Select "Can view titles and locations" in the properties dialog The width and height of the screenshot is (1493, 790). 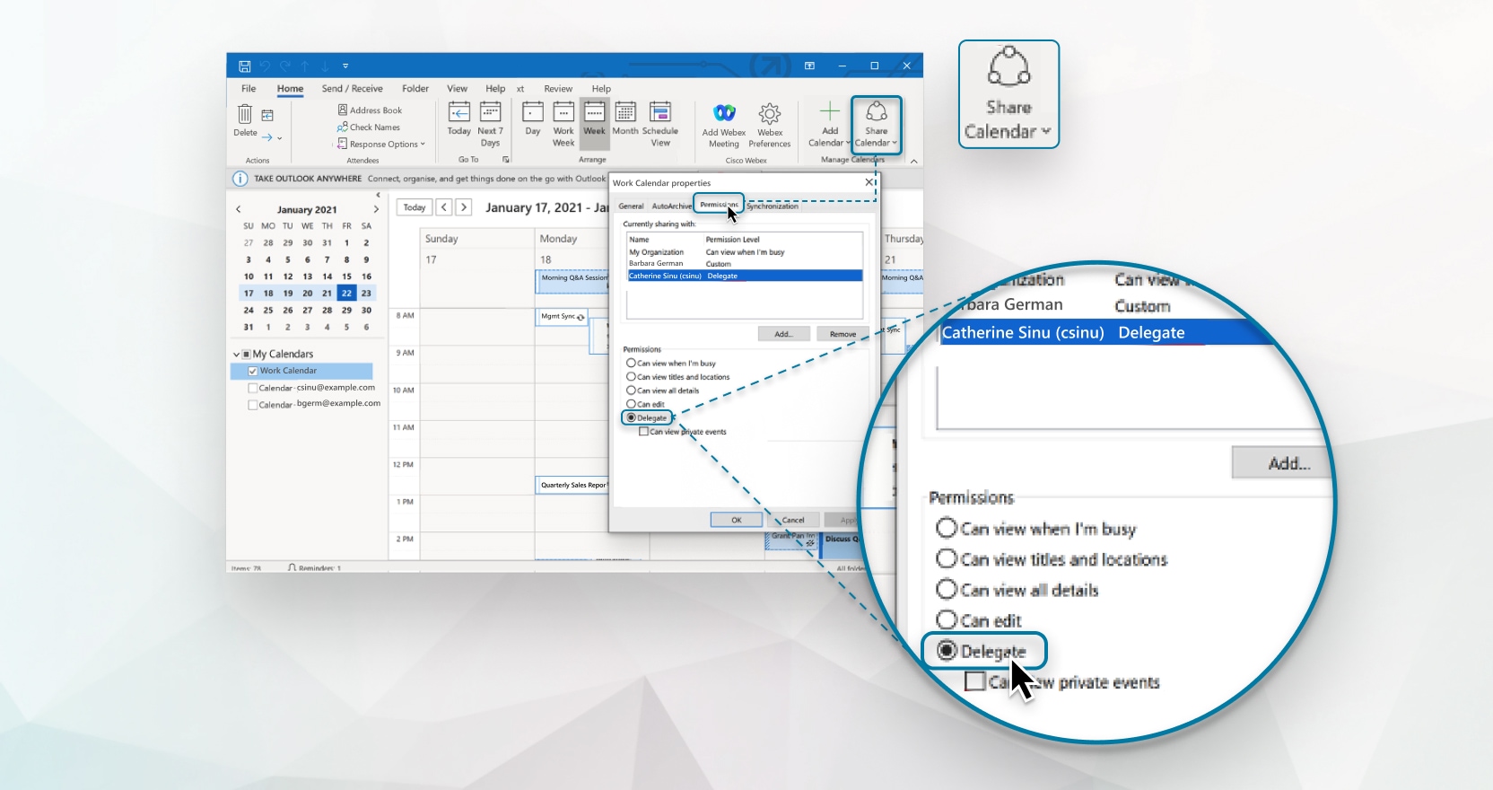631,377
